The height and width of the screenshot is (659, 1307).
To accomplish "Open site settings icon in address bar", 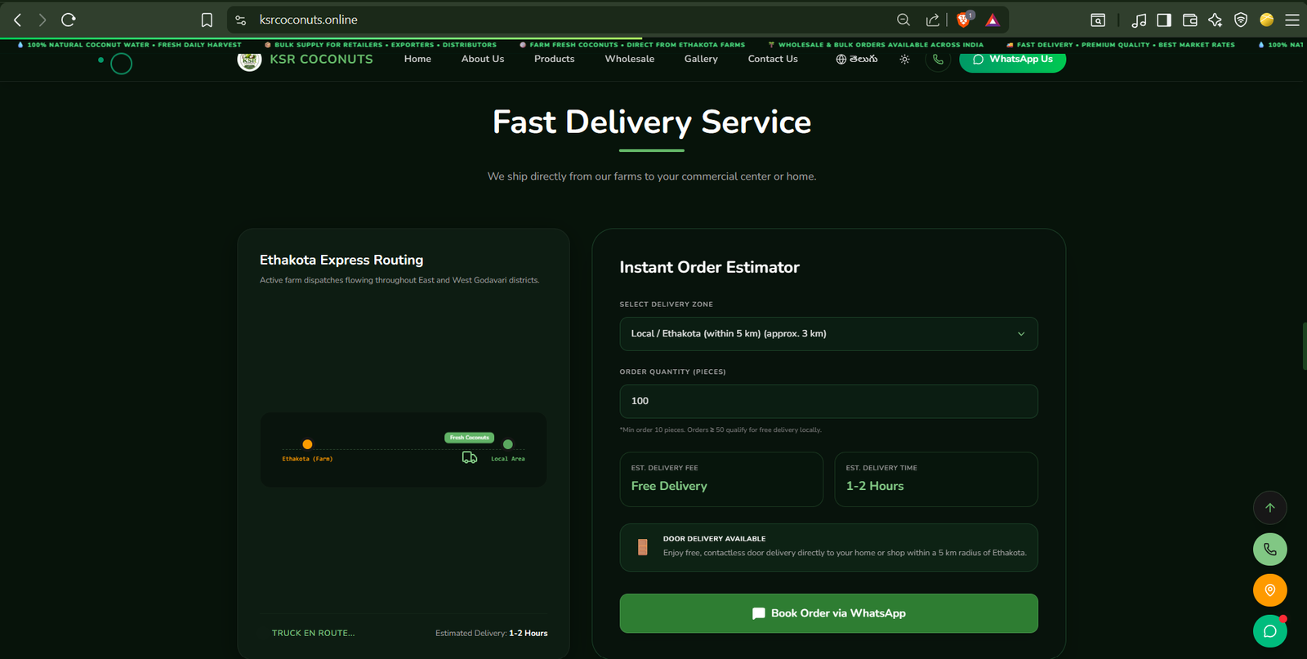I will 240,20.
